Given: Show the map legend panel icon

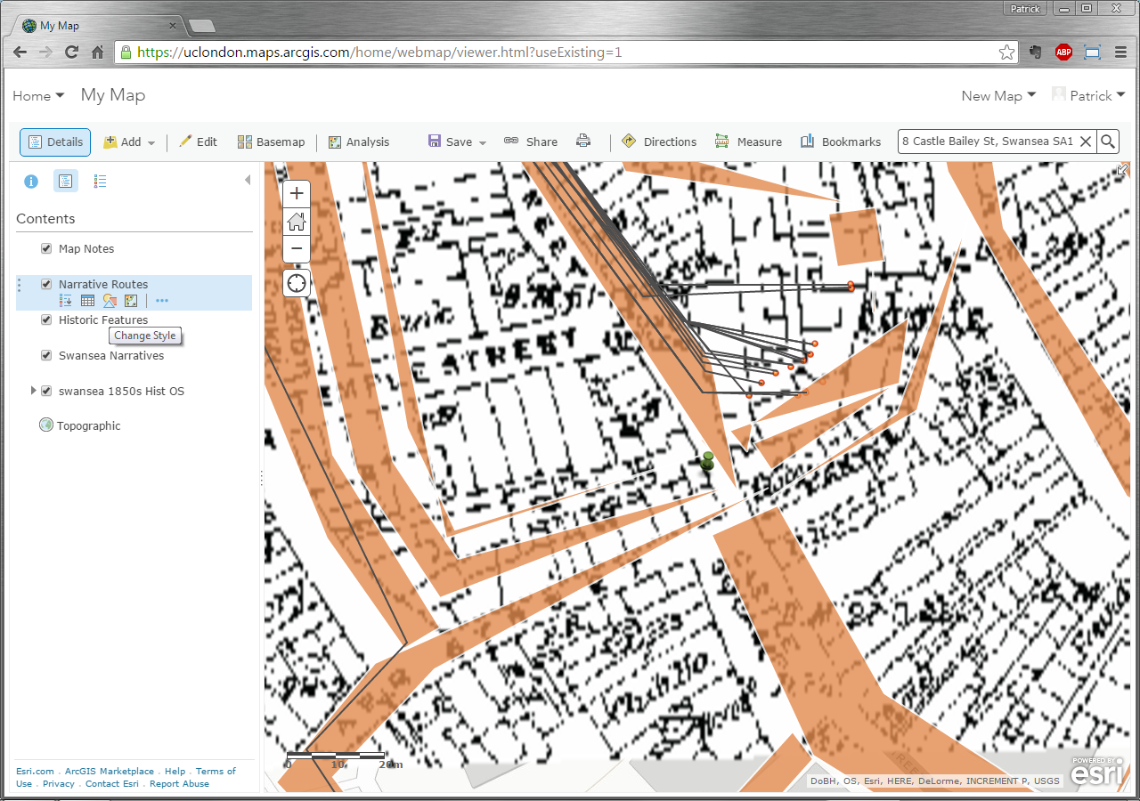Looking at the screenshot, I should tap(100, 182).
